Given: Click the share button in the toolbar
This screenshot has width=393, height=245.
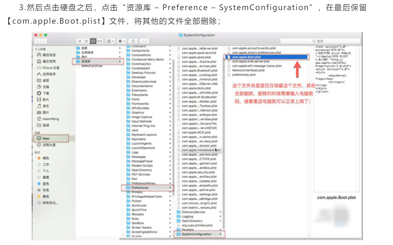Looking at the screenshot, I should click(x=133, y=41).
